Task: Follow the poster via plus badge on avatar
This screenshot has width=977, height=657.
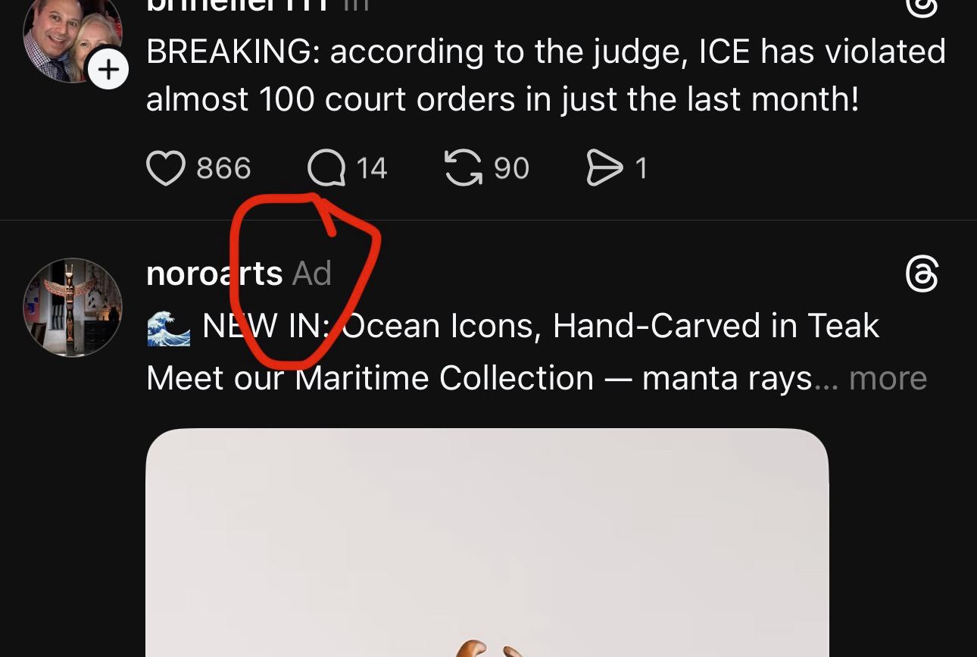Action: coord(108,70)
